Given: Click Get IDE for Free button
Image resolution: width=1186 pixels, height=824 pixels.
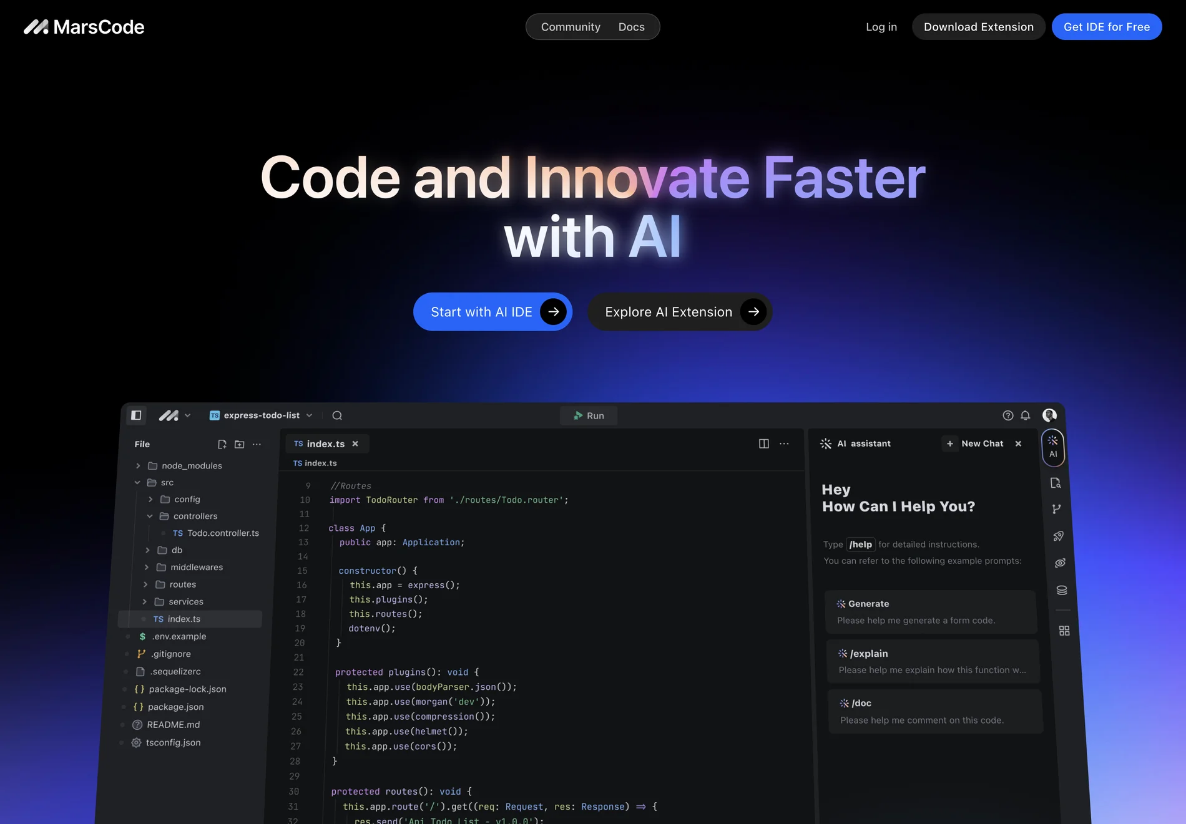Looking at the screenshot, I should point(1106,27).
